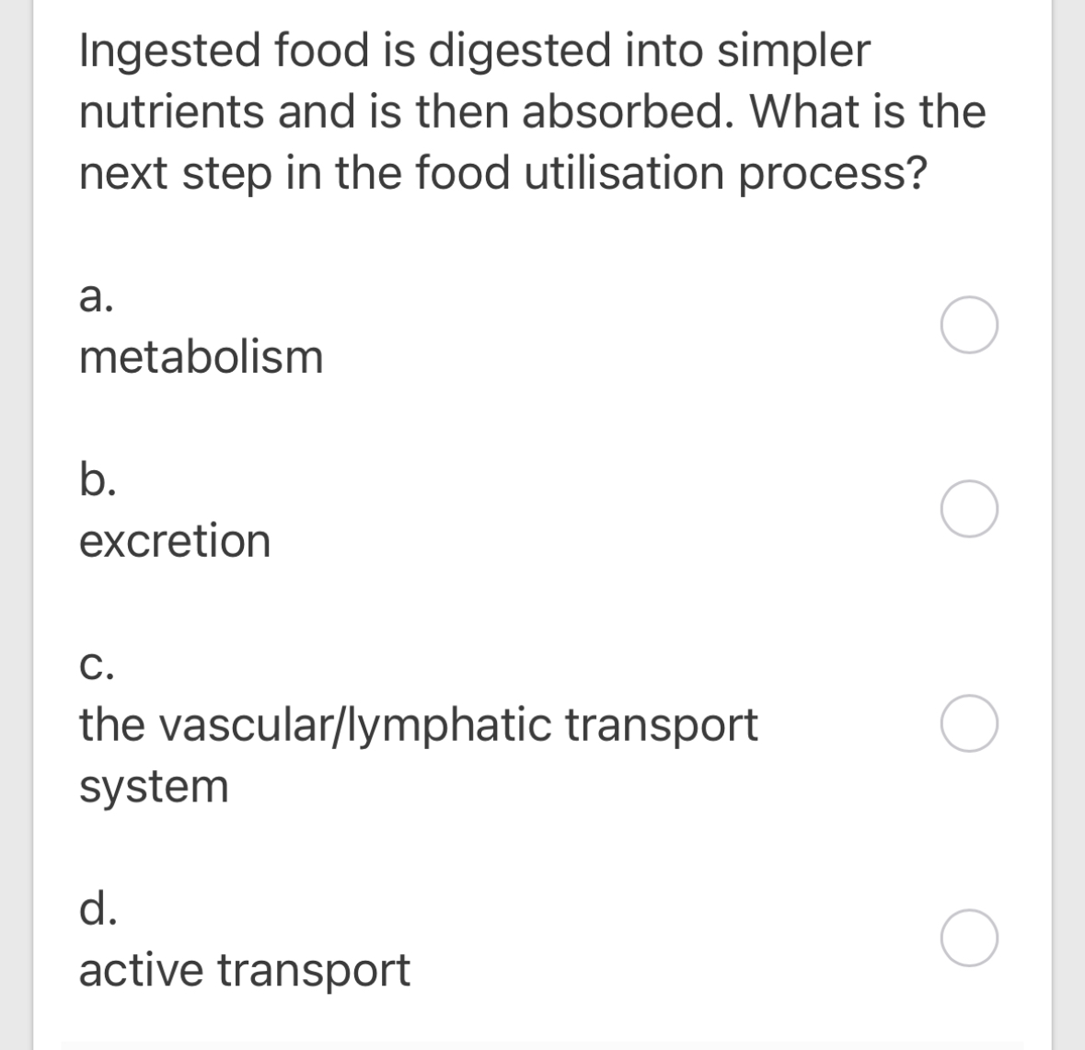Choose the answer 'excretion'
The image size is (1085, 1050).
(175, 540)
